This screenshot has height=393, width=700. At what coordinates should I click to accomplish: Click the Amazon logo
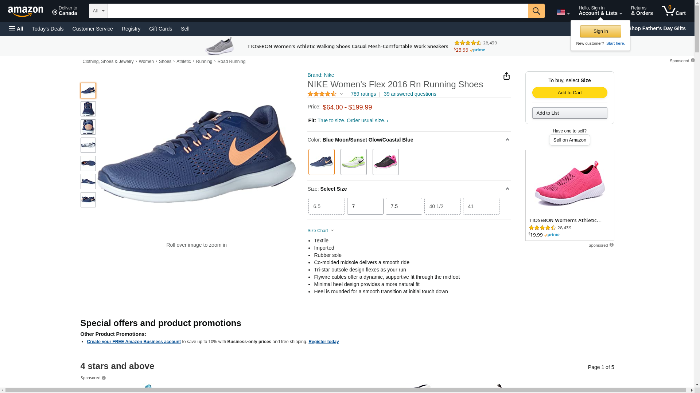click(x=26, y=11)
